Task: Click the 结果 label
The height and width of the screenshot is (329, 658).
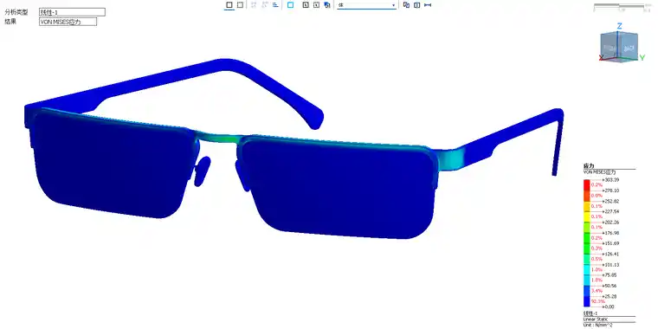Action: tap(10, 22)
